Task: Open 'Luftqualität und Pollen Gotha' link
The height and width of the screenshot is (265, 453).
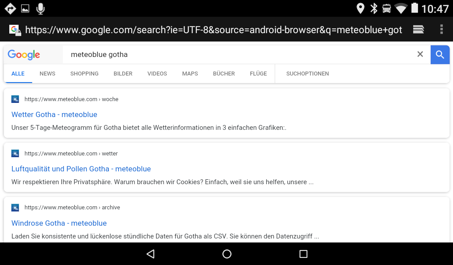Action: [81, 169]
